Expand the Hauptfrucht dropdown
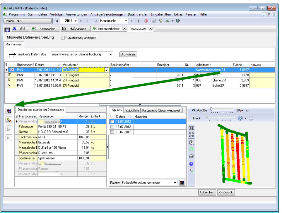The width and height of the screenshot is (282, 213). coord(126,21)
